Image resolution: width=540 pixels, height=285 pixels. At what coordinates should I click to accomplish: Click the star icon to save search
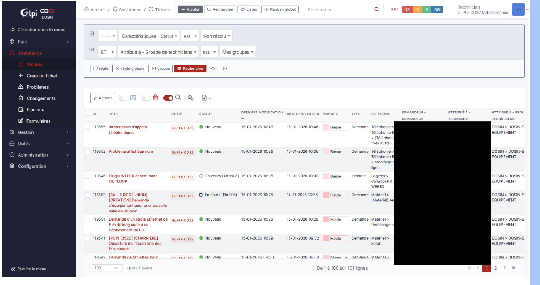[x=213, y=69]
